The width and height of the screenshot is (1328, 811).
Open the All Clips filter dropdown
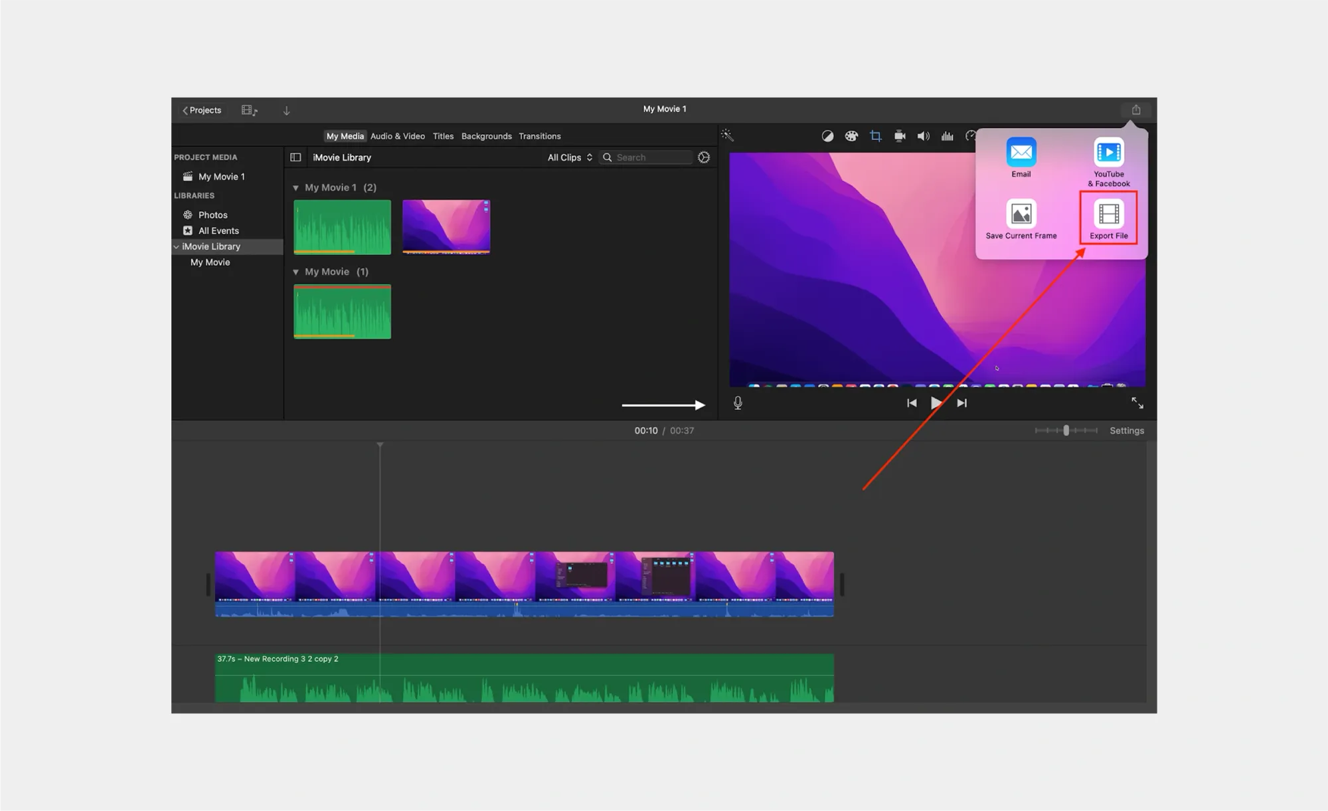click(569, 157)
